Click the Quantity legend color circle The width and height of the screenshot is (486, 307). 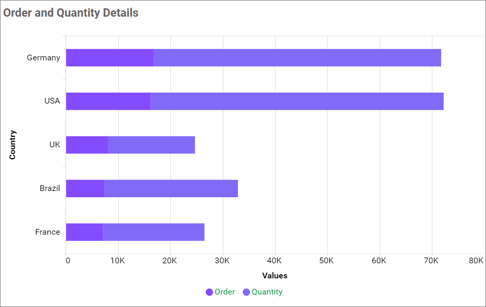(246, 292)
